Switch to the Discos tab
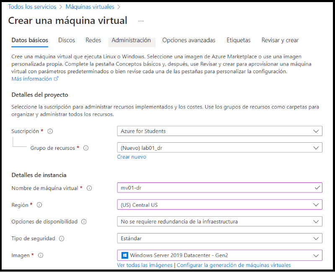335x272 pixels. pos(67,40)
